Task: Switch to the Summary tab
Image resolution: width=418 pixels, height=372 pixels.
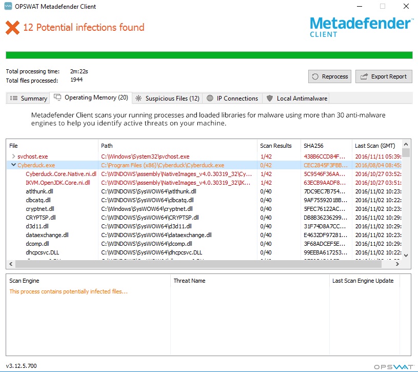Action: tap(28, 99)
